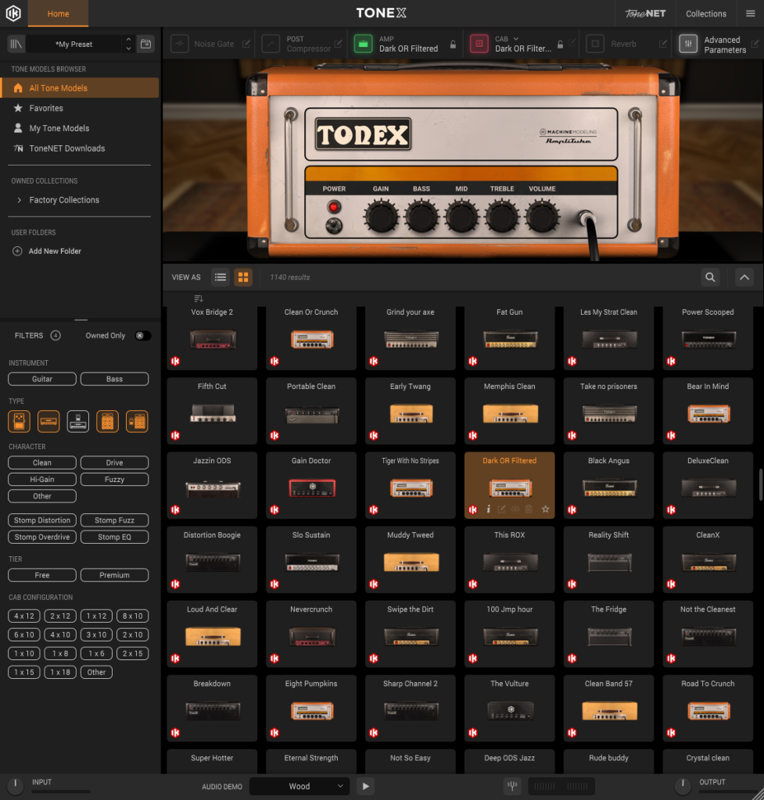Open Advanced Parameters mixer icon
The image size is (764, 800).
click(688, 44)
